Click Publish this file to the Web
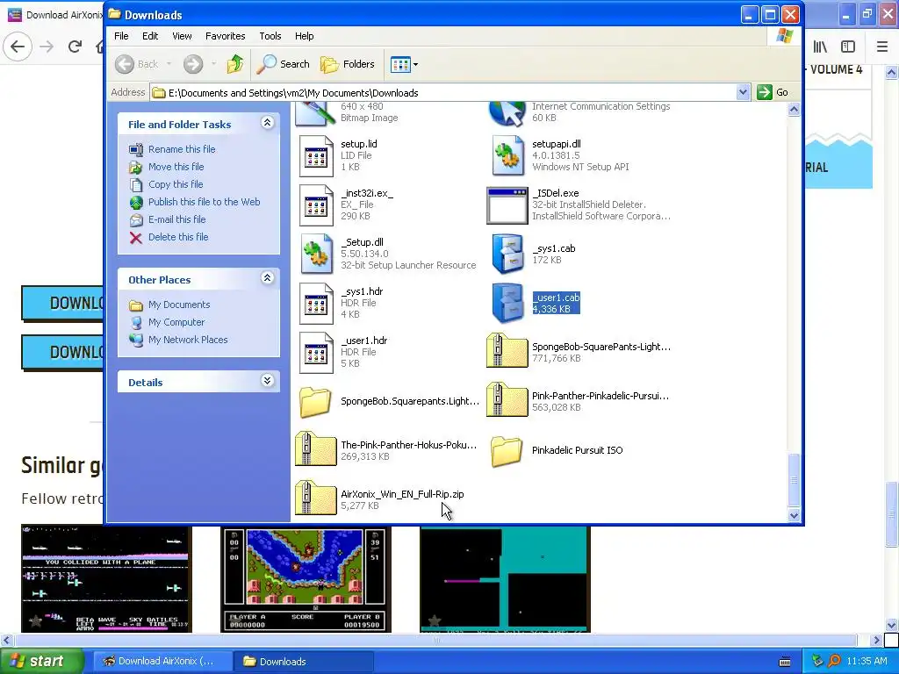Image resolution: width=899 pixels, height=674 pixels. tap(204, 202)
